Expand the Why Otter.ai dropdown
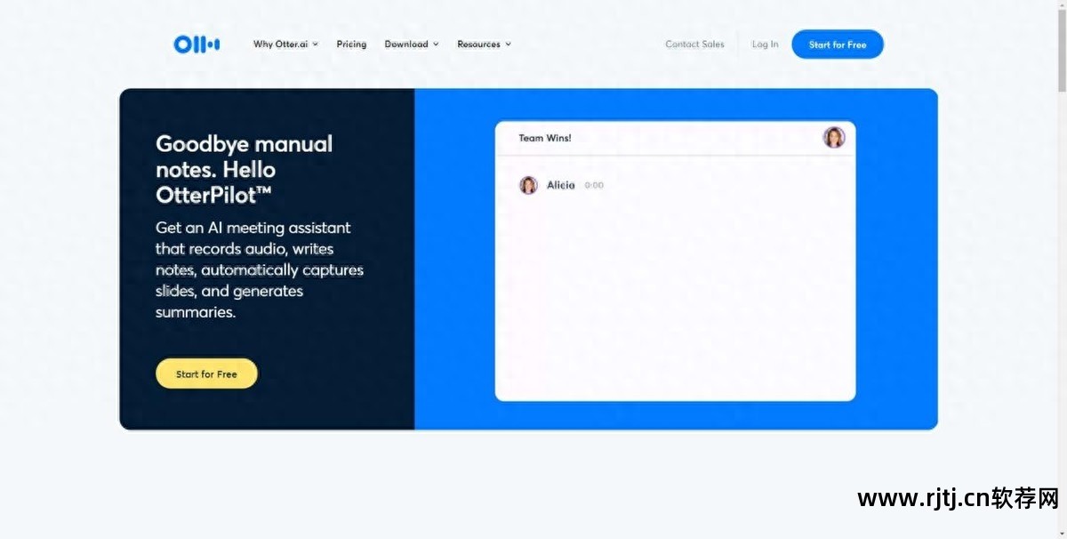 [285, 44]
